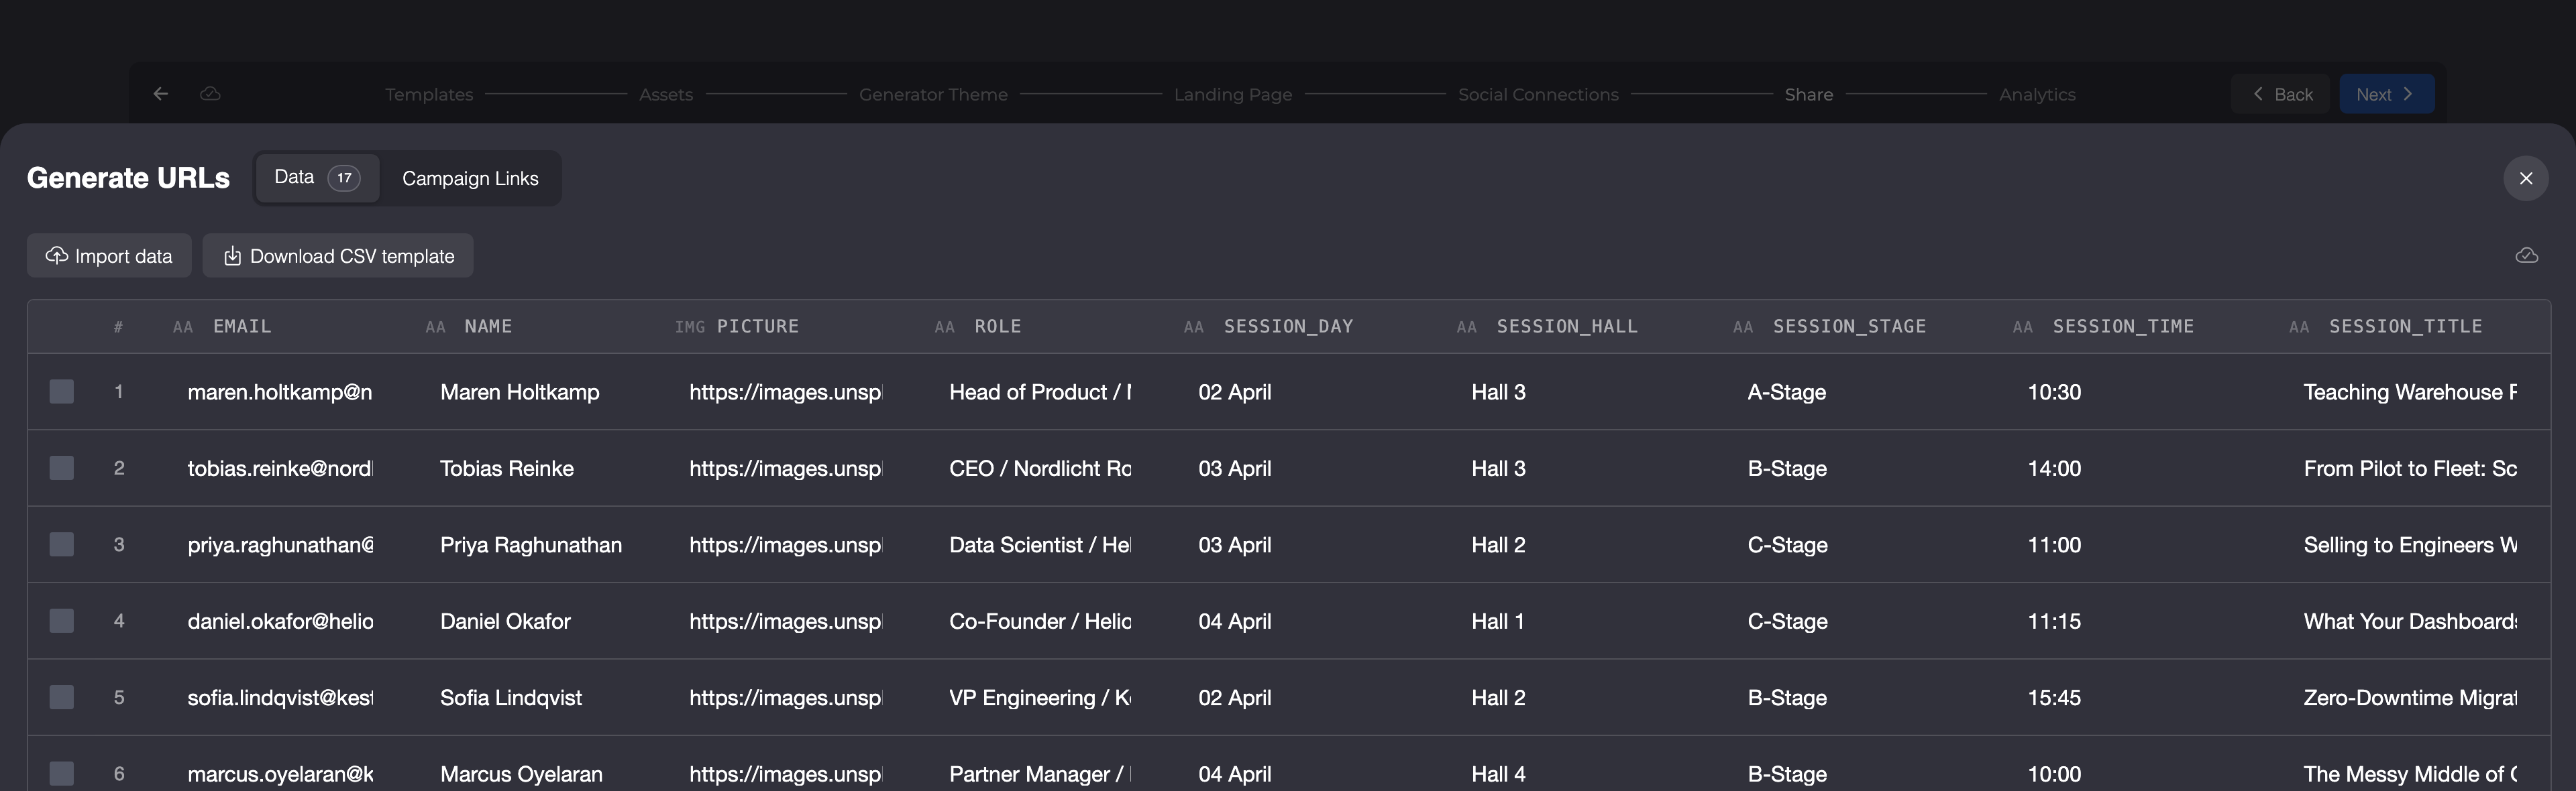
Task: Click the cloud saved icon above table
Action: tap(2526, 255)
